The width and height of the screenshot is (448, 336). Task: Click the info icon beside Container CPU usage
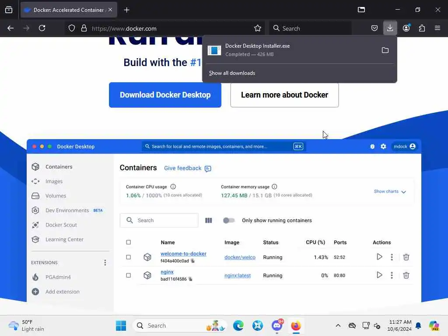pos(173,186)
